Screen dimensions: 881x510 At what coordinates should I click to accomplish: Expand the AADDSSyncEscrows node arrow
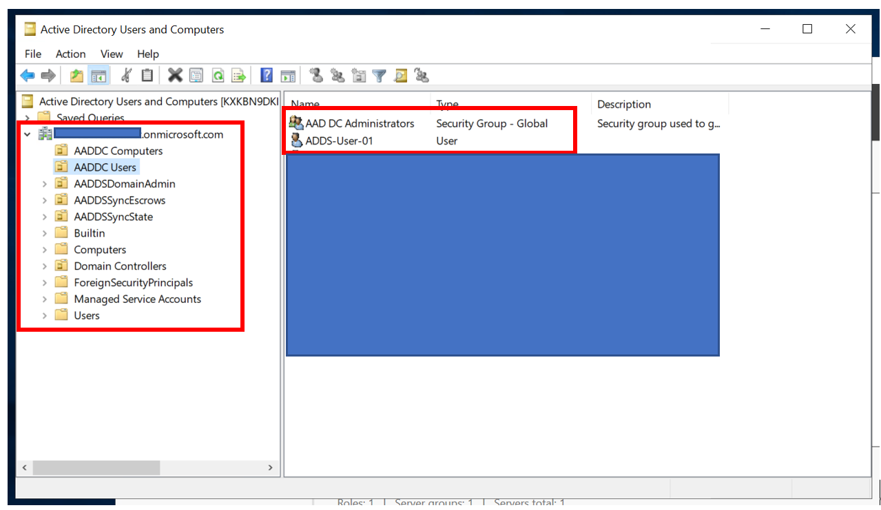(45, 200)
